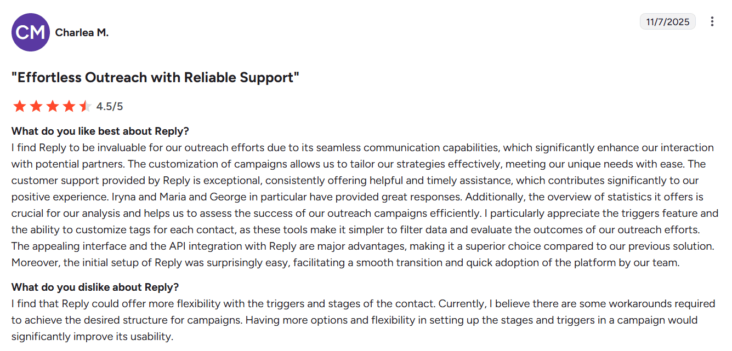Image resolution: width=732 pixels, height=351 pixels.
Task: Click the phrase "significantly improve its usability"
Action: tap(92, 337)
